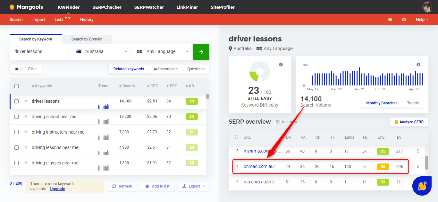Image resolution: width=438 pixels, height=202 pixels.
Task: Sort by Search column header
Action: (x=127, y=86)
